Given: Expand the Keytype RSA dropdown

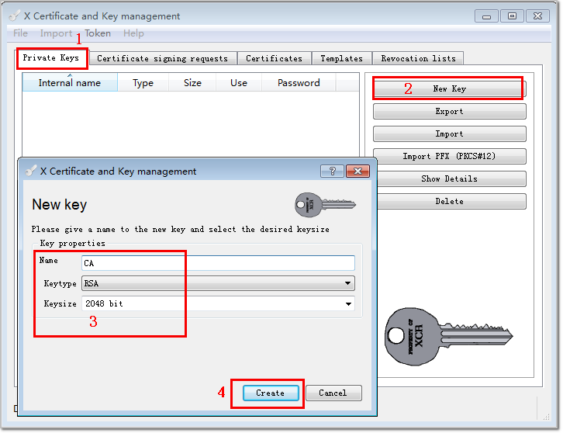Looking at the screenshot, I should pyautogui.click(x=348, y=284).
